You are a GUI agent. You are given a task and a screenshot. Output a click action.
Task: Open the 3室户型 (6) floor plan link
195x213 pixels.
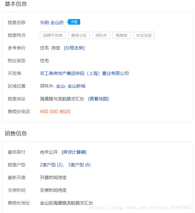click(79, 165)
